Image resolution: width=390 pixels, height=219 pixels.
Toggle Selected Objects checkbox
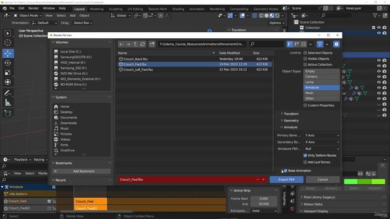click(305, 53)
